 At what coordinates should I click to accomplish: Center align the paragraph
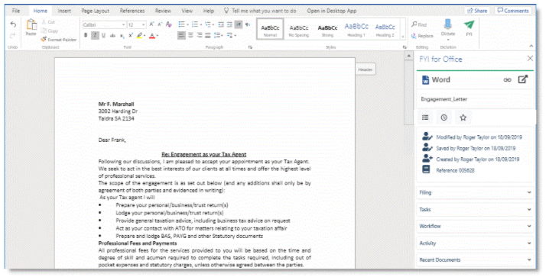[x=190, y=35]
